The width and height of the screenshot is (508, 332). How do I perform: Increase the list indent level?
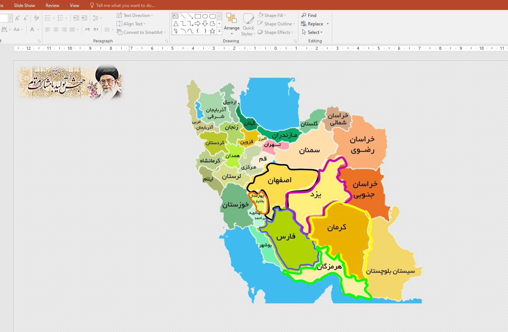click(x=84, y=18)
